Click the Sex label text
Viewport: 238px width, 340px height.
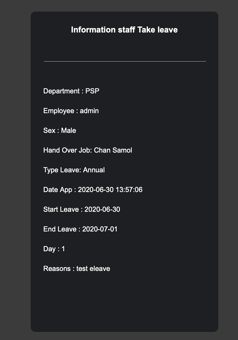pos(49,131)
